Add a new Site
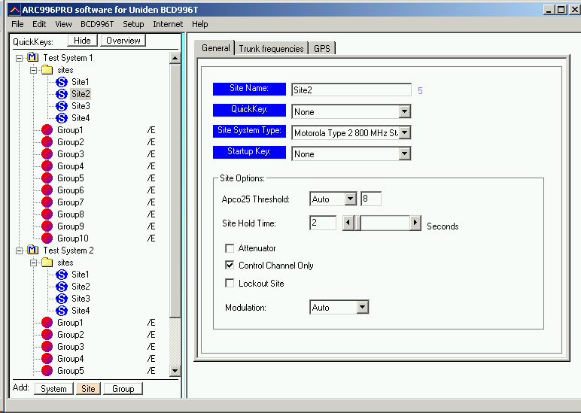Screen dimensions: 581x413 [88, 389]
